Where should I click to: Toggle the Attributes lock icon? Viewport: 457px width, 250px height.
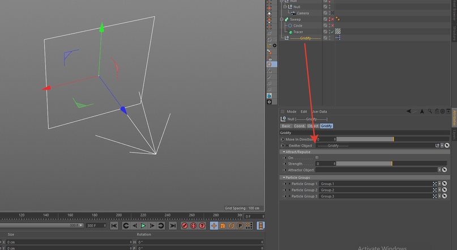point(437,111)
